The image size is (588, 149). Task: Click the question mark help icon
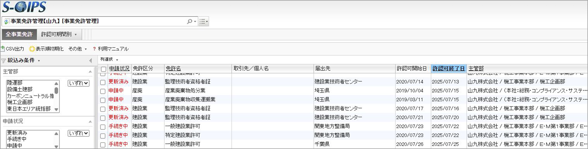(x=94, y=49)
